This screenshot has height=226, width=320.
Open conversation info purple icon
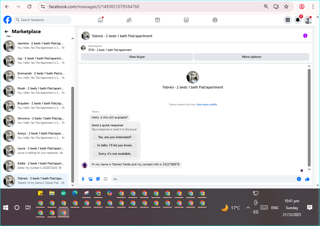coord(305,36)
